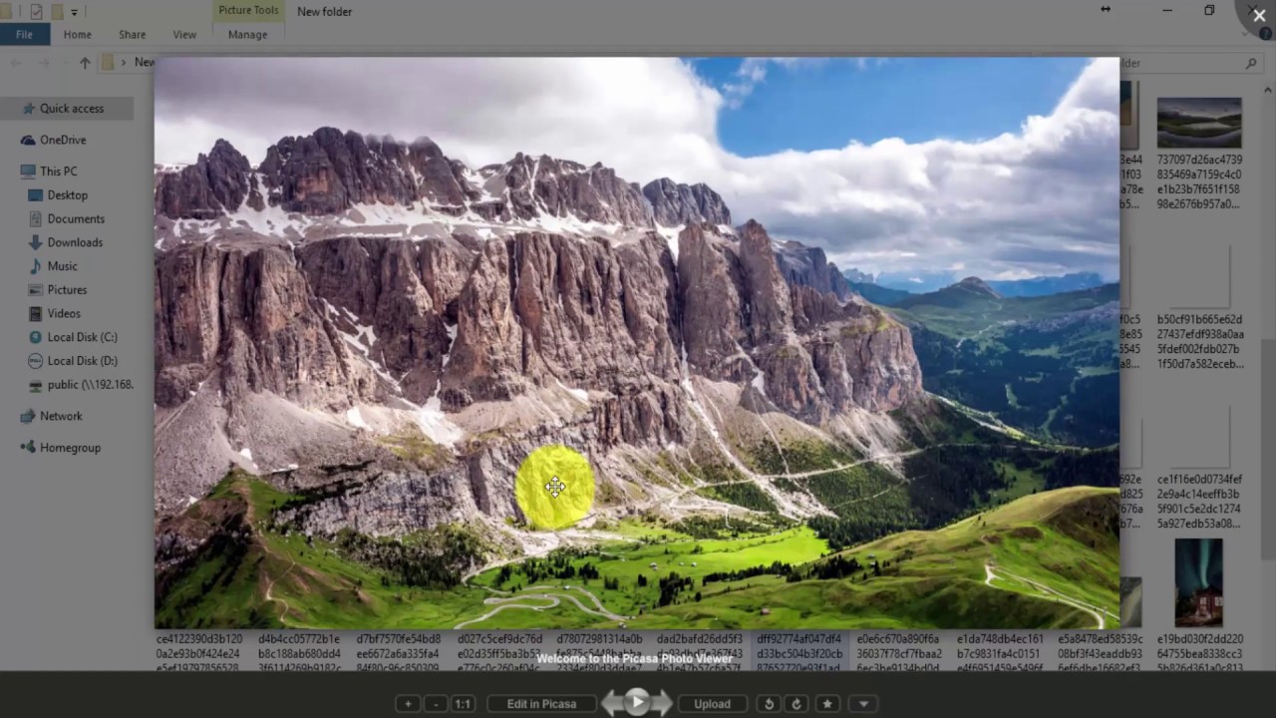The width and height of the screenshot is (1276, 718).
Task: Select file named ce1f16e0d0734fef
Action: point(1199,502)
